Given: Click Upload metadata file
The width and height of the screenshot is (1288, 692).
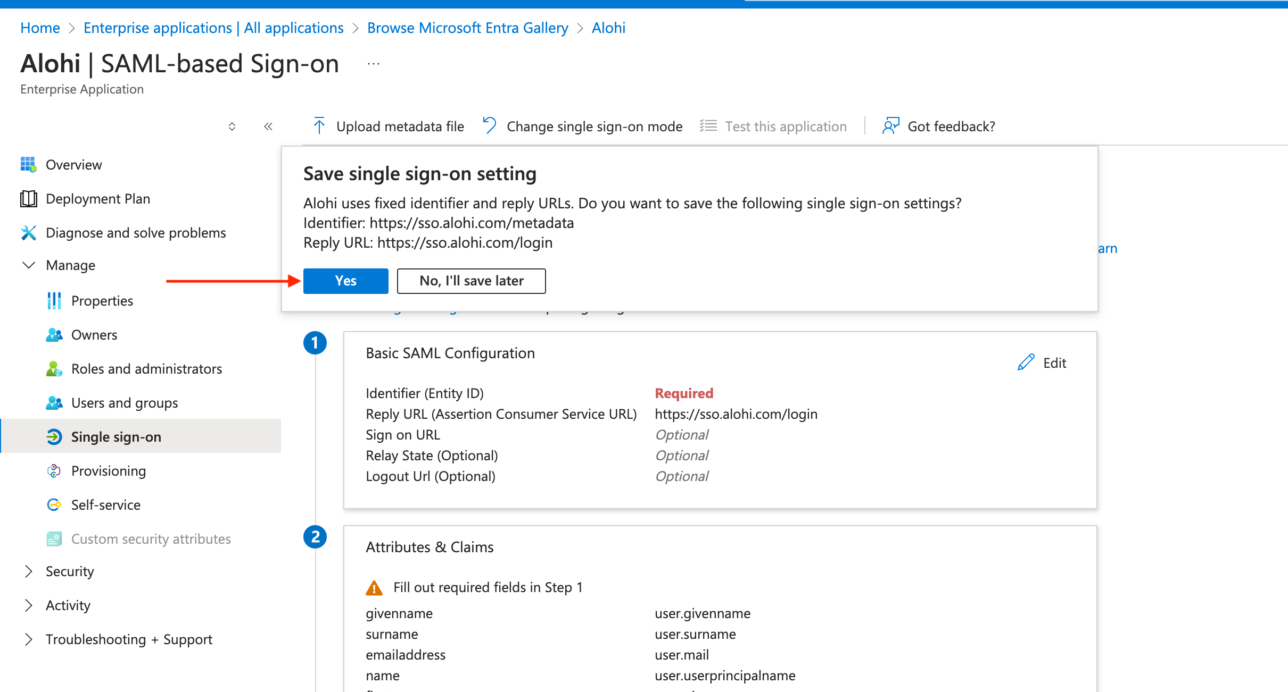Looking at the screenshot, I should click(x=389, y=126).
